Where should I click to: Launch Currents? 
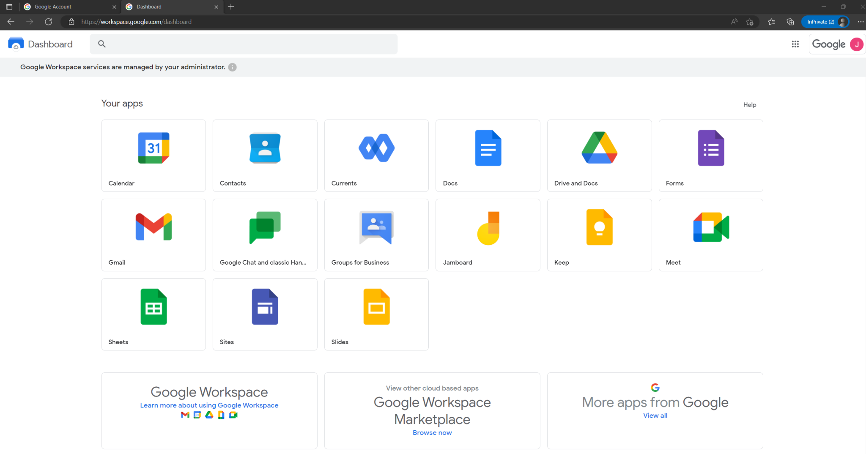tap(376, 155)
